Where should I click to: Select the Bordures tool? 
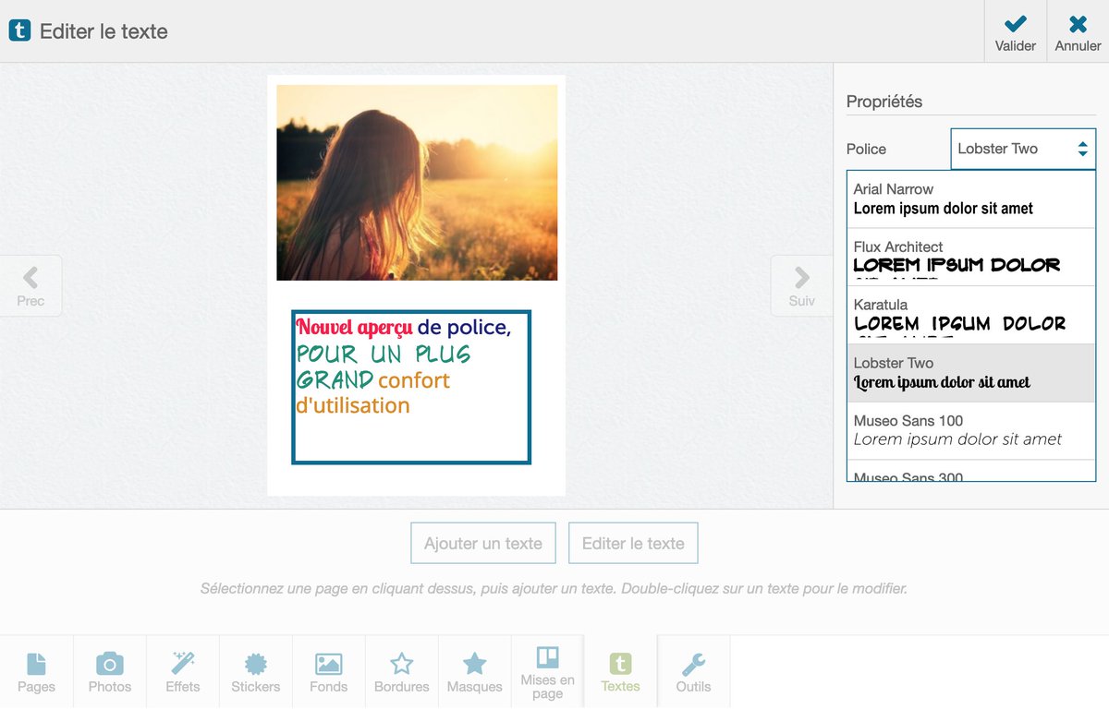coord(401,671)
